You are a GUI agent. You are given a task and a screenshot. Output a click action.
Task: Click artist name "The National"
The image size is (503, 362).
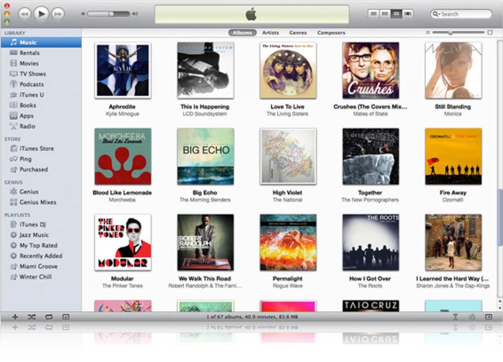click(288, 200)
